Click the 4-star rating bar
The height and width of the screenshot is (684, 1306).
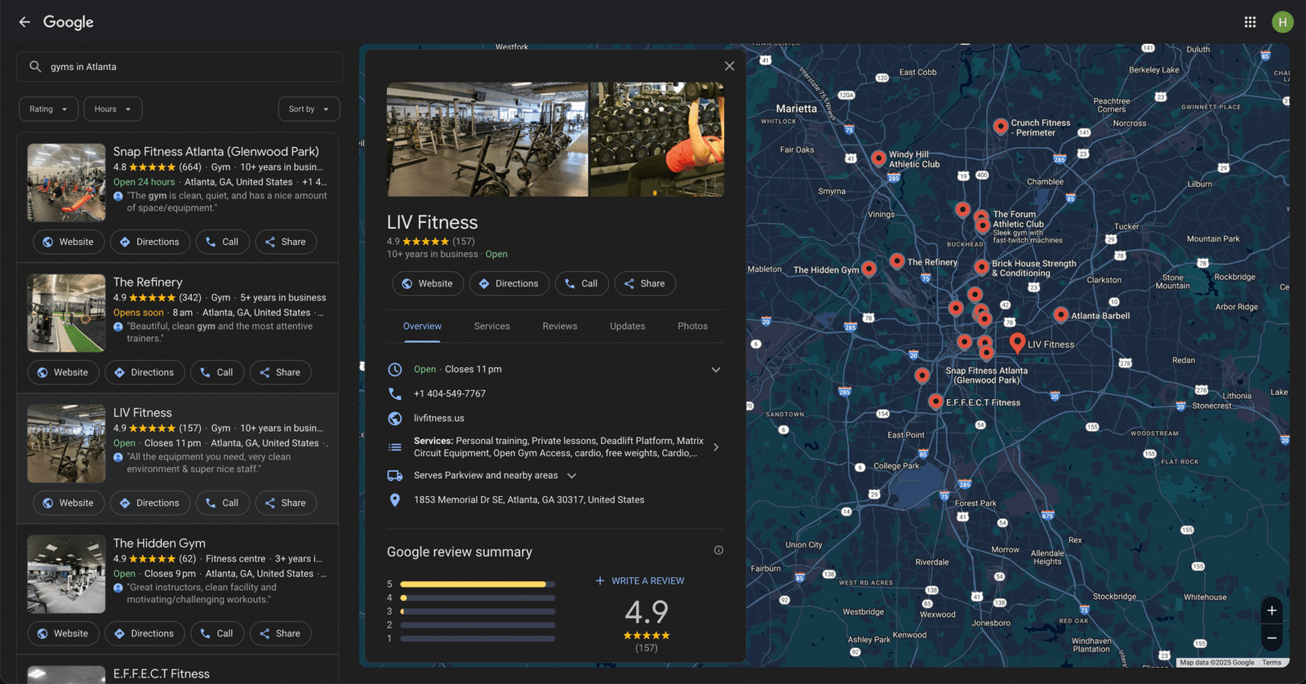click(x=478, y=598)
